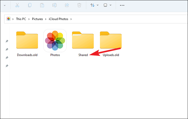Click the iCloud Photos icon in address bar
This screenshot has height=119, width=188.
[9, 19]
